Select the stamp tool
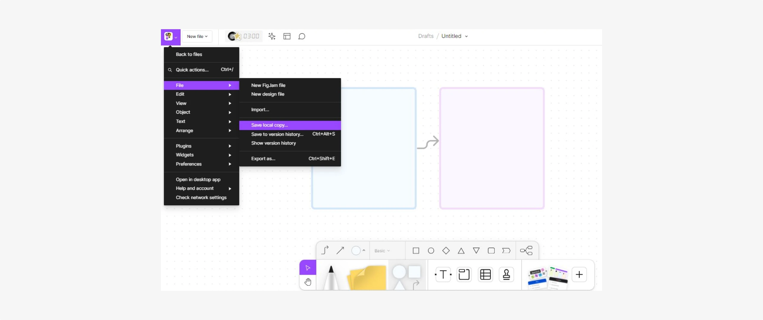Image resolution: width=763 pixels, height=320 pixels. (x=506, y=274)
